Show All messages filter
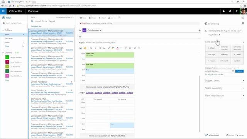The width and height of the screenshot is (247, 139). pos(32,21)
